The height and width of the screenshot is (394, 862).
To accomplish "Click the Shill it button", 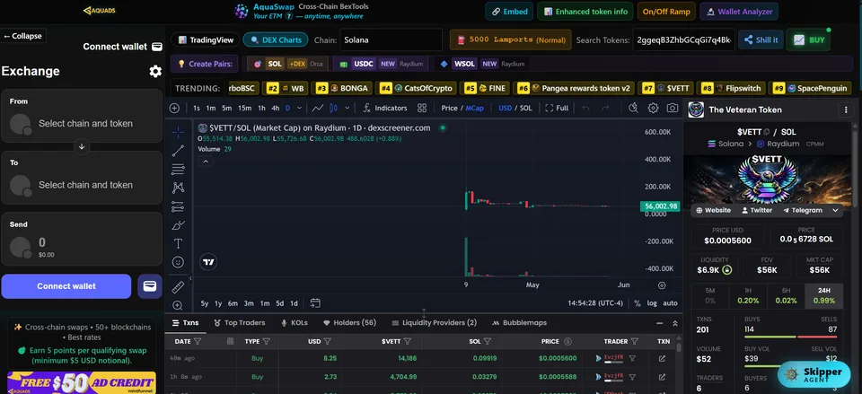I will 761,40.
